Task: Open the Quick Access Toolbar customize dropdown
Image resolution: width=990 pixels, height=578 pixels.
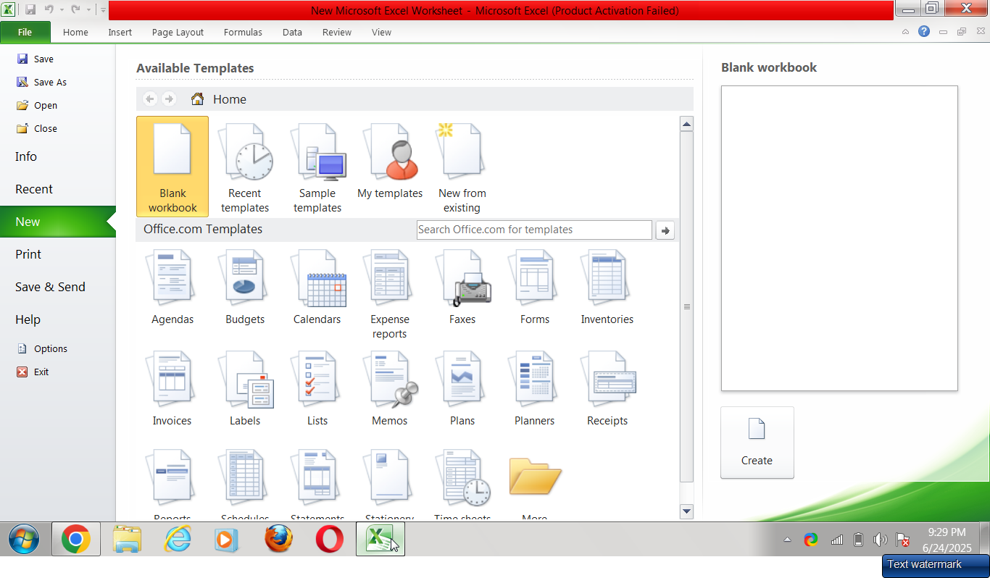Action: click(x=104, y=10)
